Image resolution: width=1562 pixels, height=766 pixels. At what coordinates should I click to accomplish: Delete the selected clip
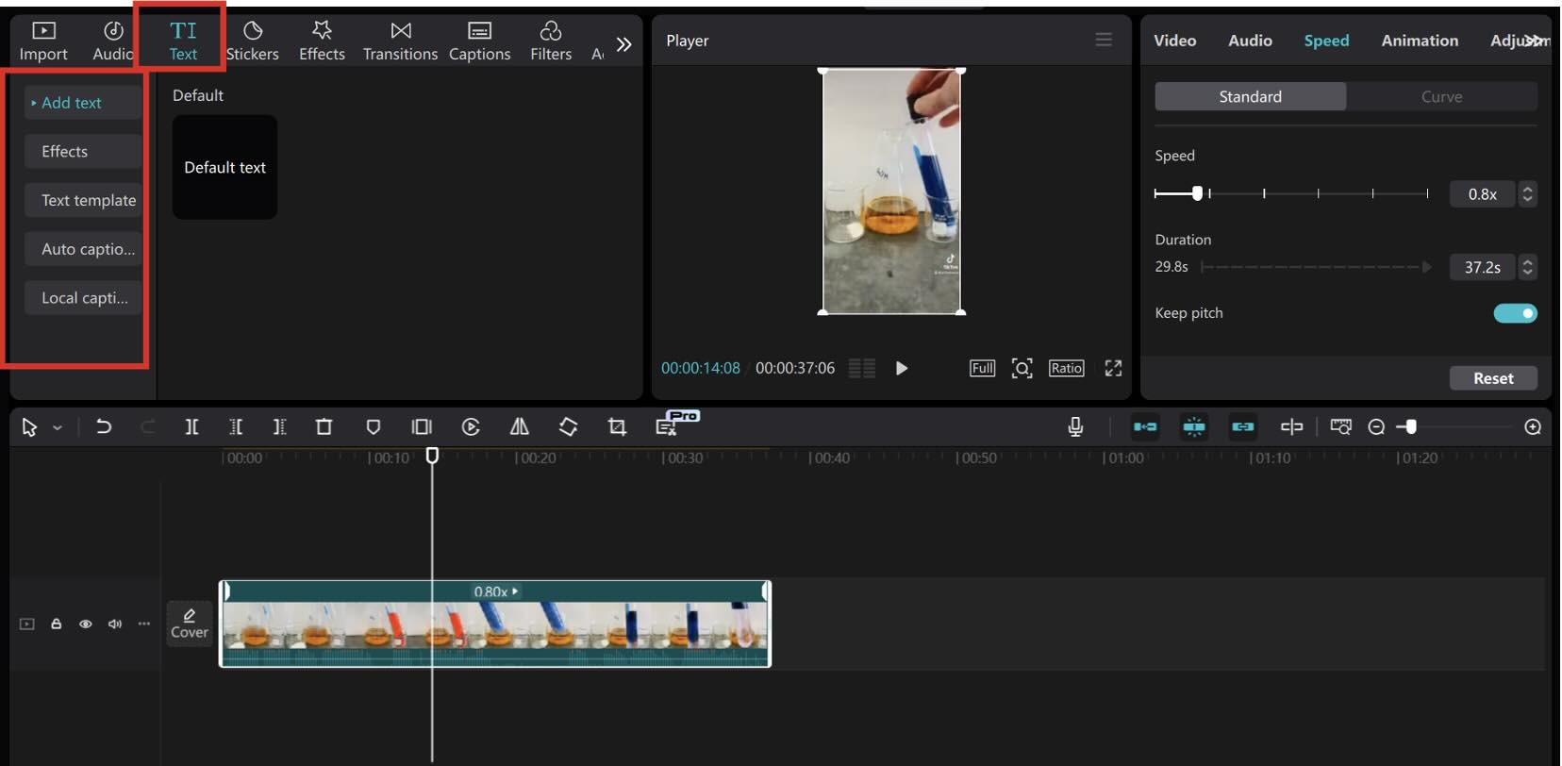324,427
